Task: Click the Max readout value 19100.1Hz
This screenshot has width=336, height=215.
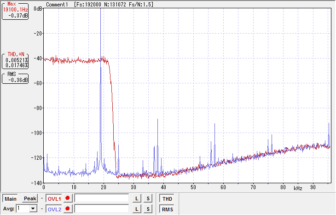Action: pyautogui.click(x=16, y=10)
